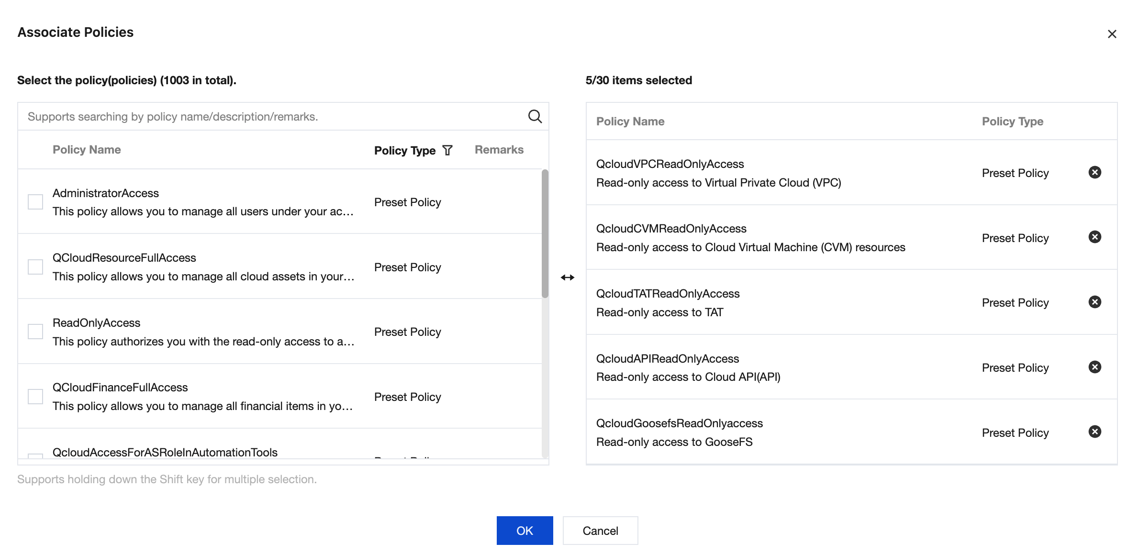The image size is (1139, 554).
Task: Remove QcloudCVMReadOnlyAccess from selected policies
Action: pos(1094,237)
